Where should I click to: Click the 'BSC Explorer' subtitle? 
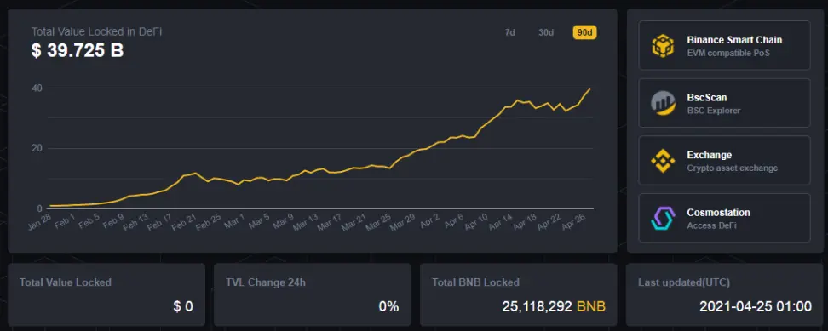713,111
